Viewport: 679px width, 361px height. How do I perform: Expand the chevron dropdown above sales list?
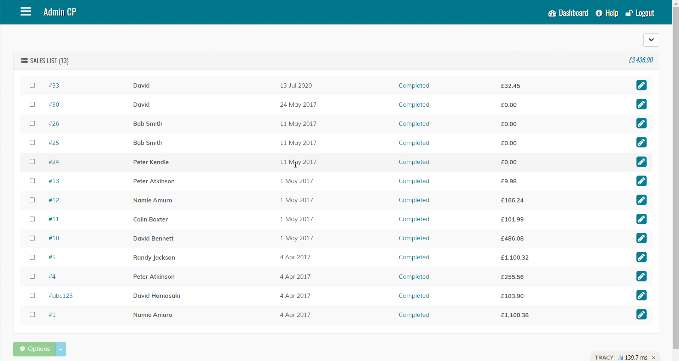pyautogui.click(x=651, y=40)
